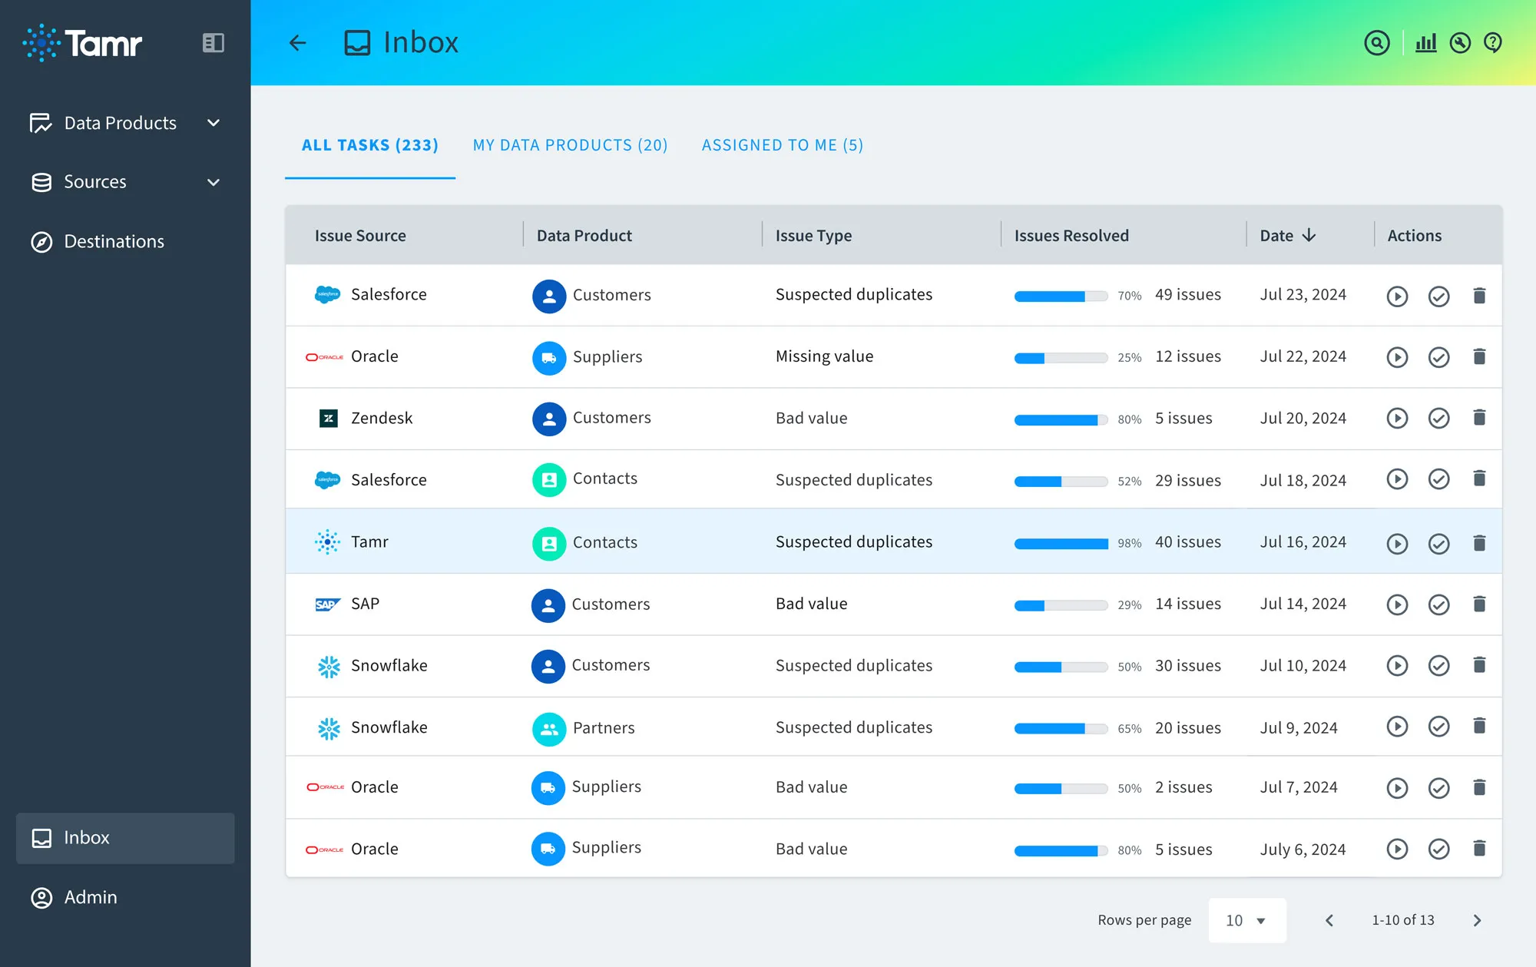Mark Snowflake Customers task complete
The width and height of the screenshot is (1536, 967).
[x=1438, y=665]
